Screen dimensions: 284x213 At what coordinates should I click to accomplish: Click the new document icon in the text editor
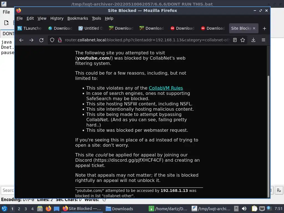click(x=6, y=23)
